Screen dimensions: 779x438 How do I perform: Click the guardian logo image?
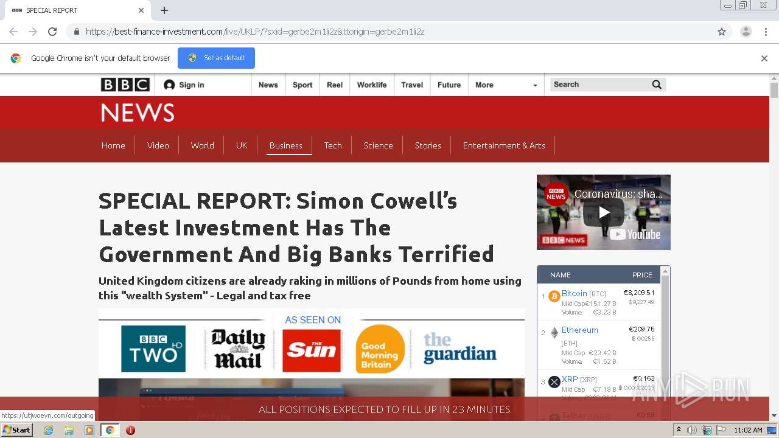tap(460, 347)
